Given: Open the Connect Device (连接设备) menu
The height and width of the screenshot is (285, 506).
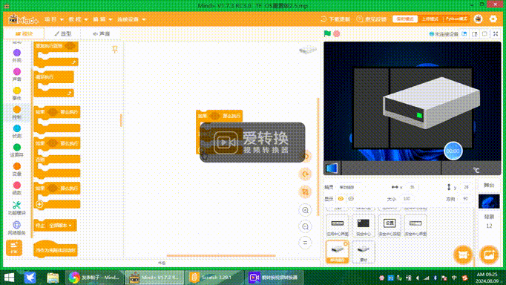Looking at the screenshot, I should (x=131, y=19).
